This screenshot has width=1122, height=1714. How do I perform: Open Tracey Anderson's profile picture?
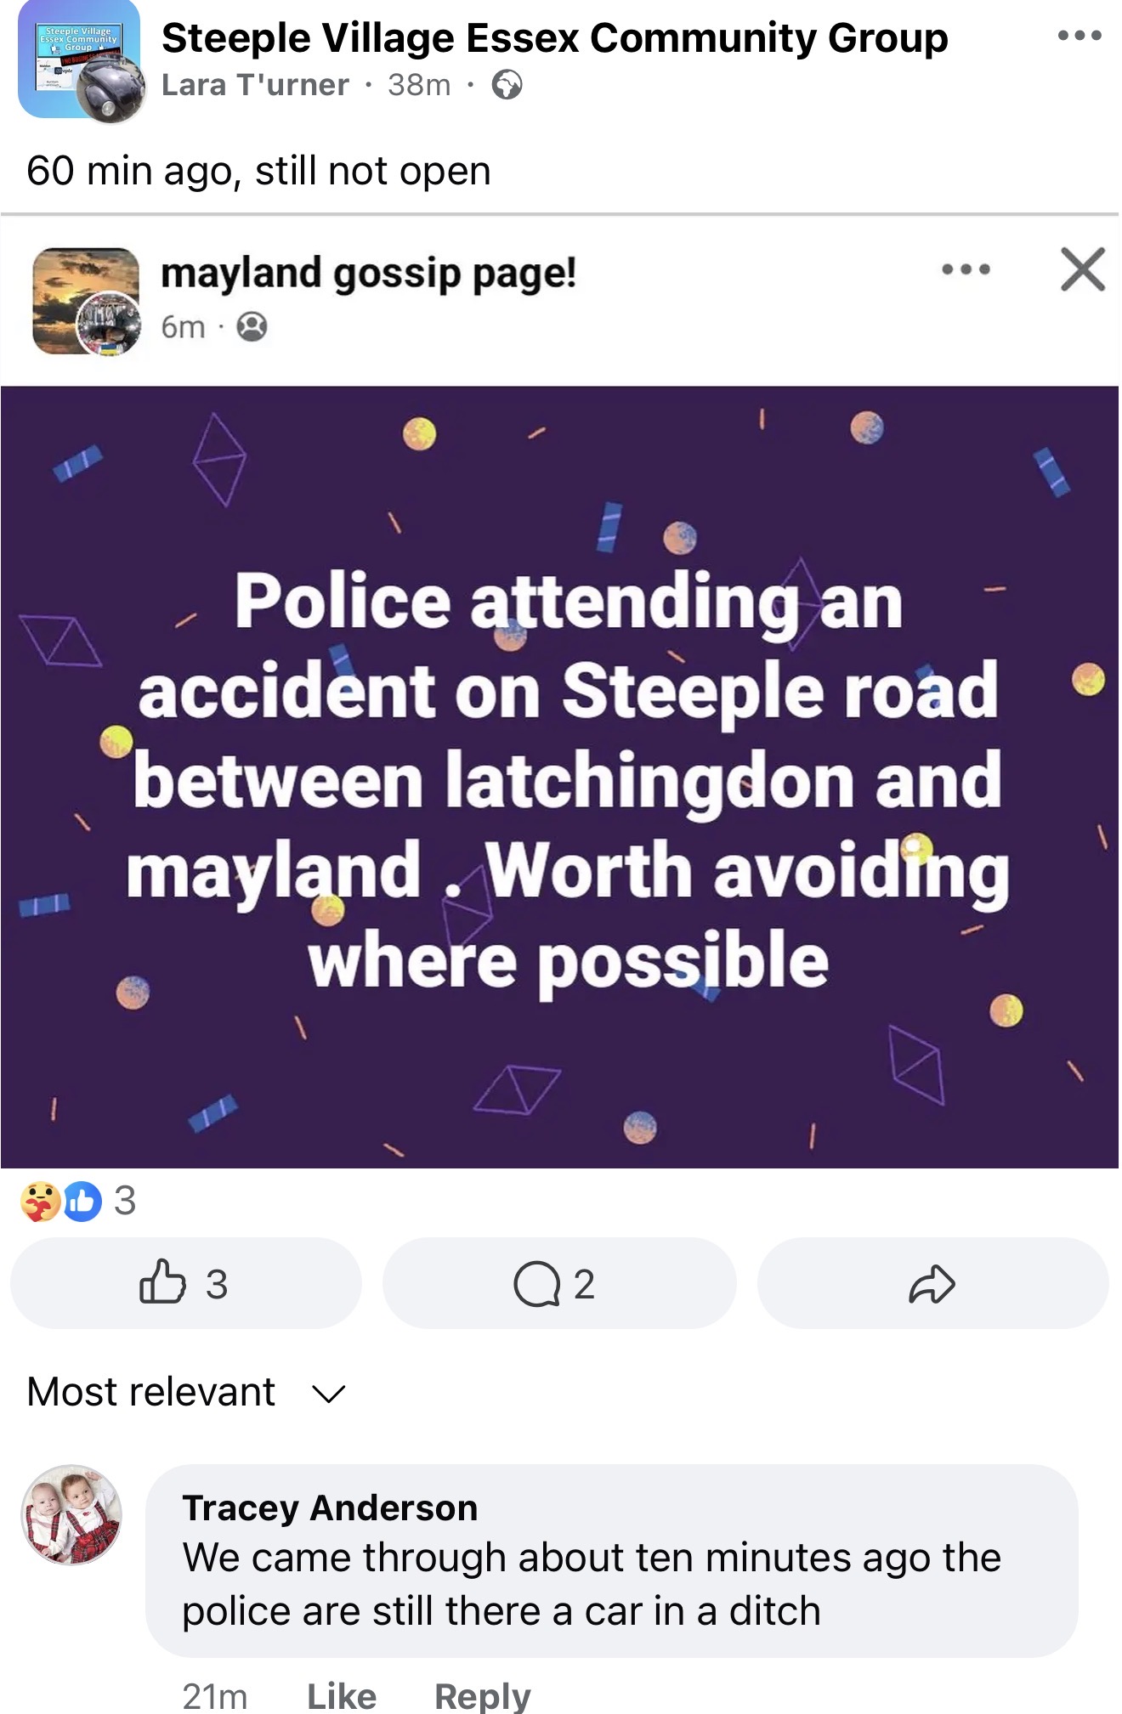[71, 1514]
